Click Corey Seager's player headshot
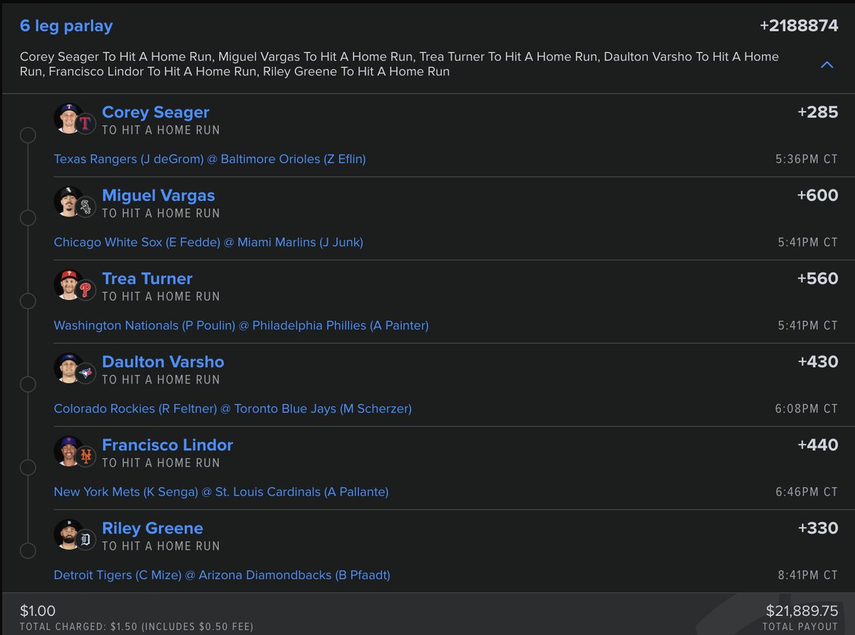This screenshot has height=635, width=855. (x=68, y=118)
